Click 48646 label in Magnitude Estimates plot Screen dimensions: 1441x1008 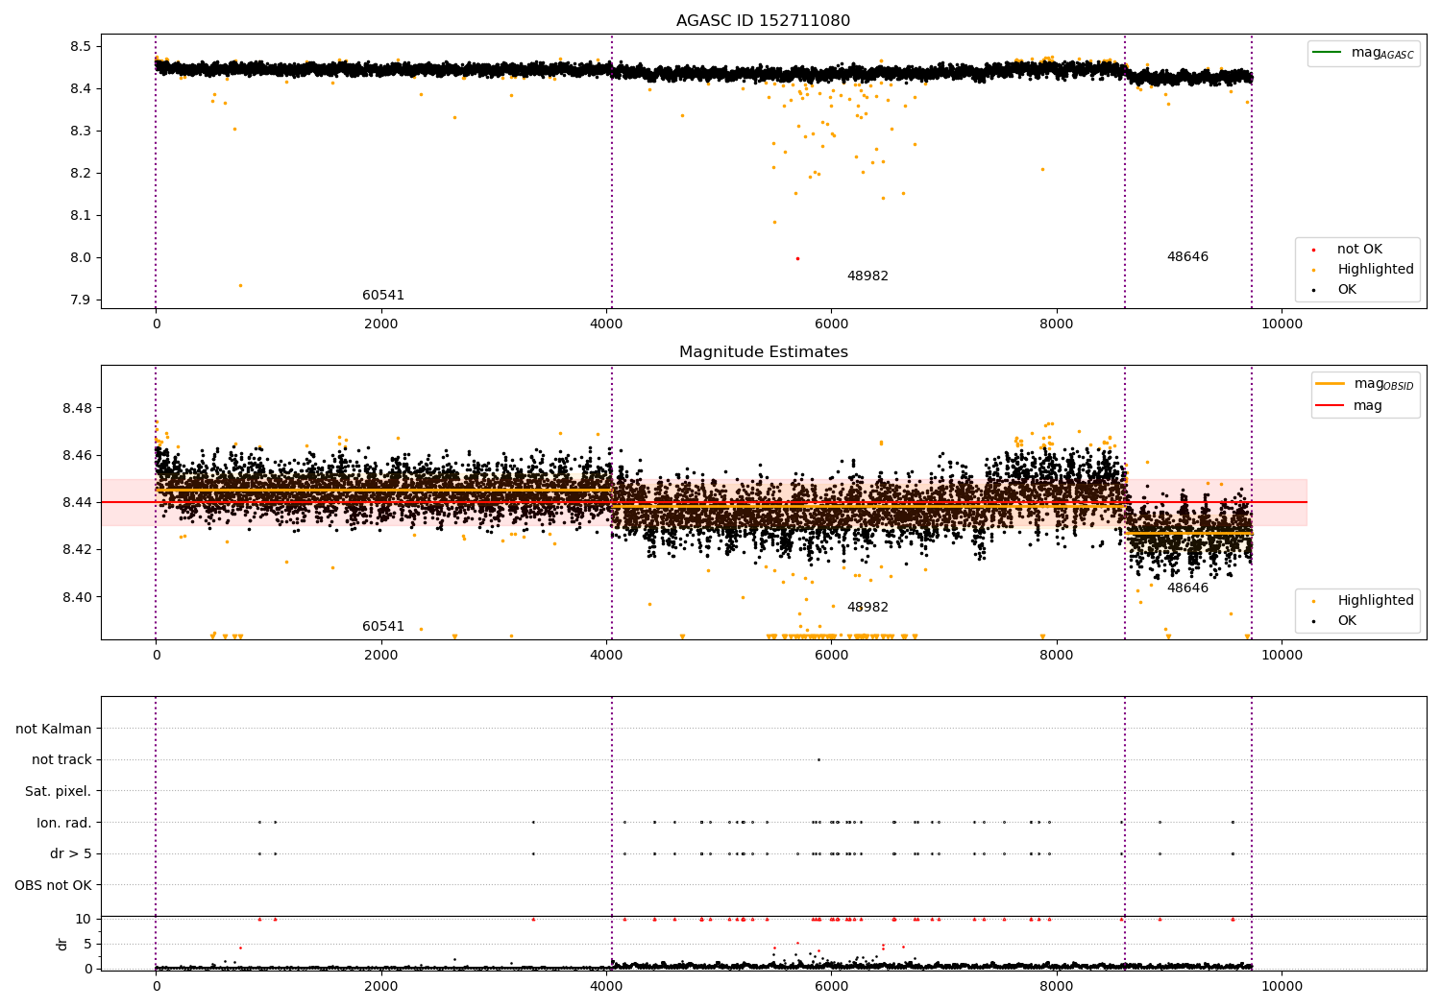click(x=1187, y=588)
